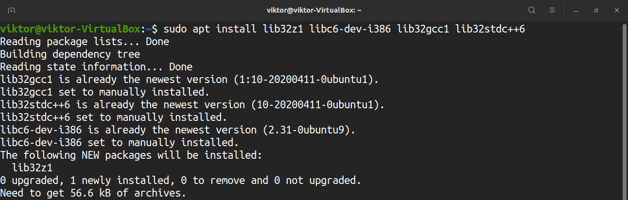
Task: Minimize the terminal window
Action: pos(576,10)
